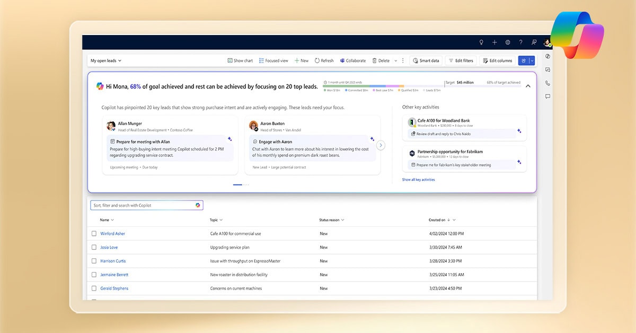Click the message bubble icon on right rail
Screen dimensions: 636x333
click(547, 97)
